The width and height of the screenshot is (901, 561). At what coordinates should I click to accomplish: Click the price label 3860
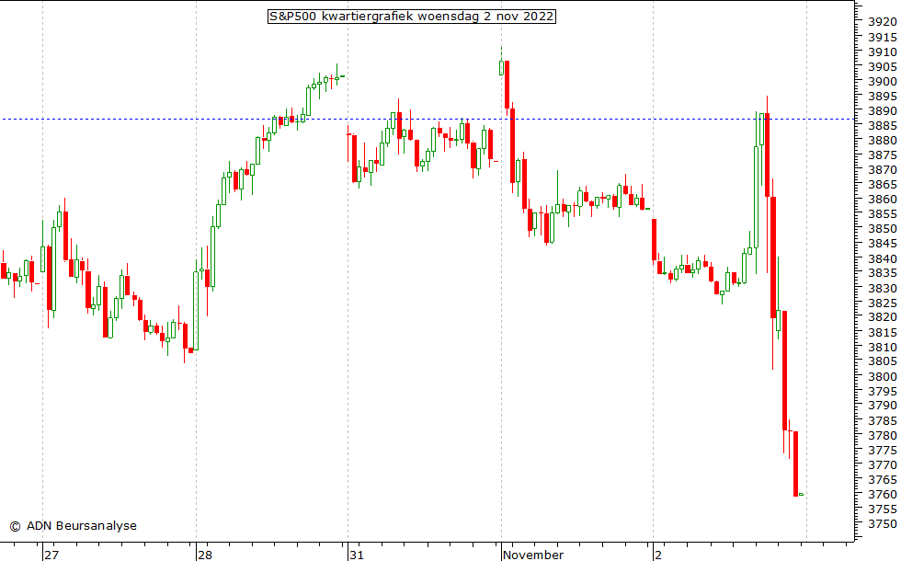click(882, 200)
